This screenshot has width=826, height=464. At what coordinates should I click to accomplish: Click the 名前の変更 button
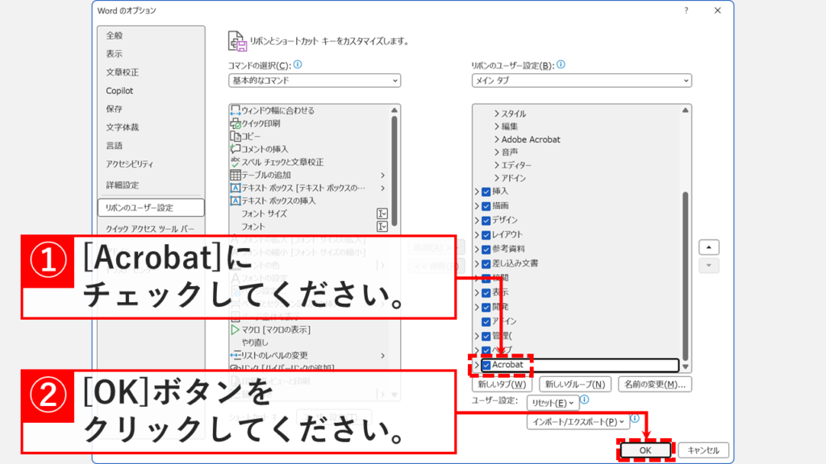(x=655, y=384)
